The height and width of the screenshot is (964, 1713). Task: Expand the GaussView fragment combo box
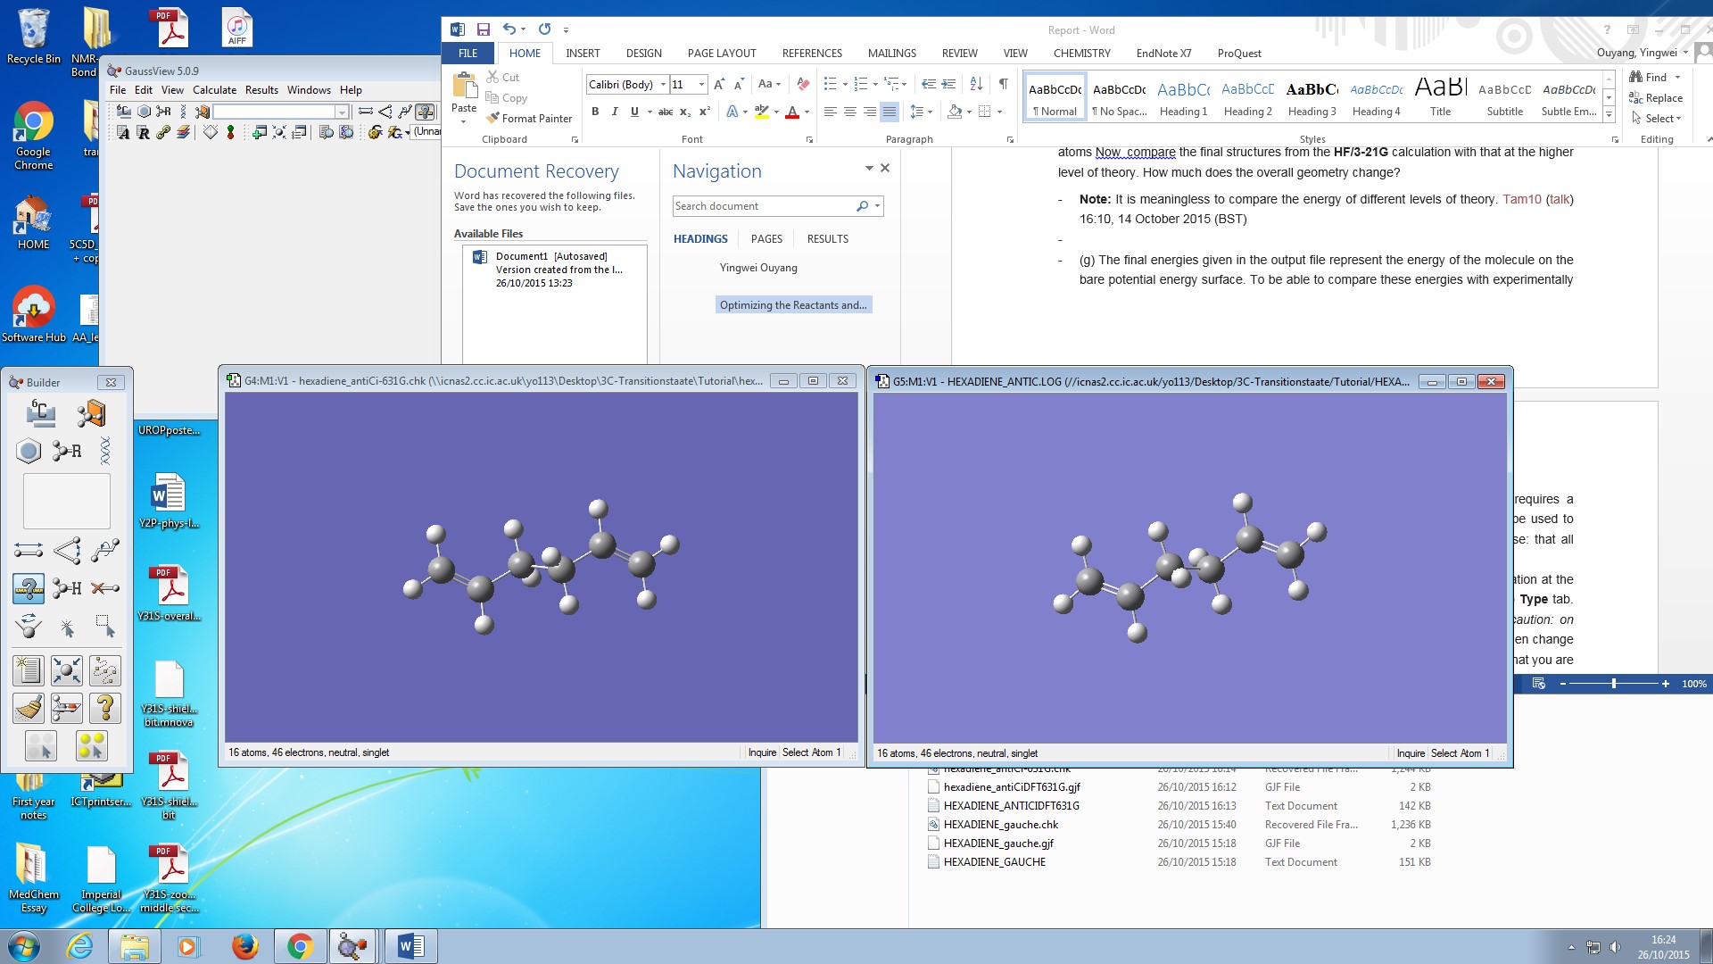coord(342,112)
